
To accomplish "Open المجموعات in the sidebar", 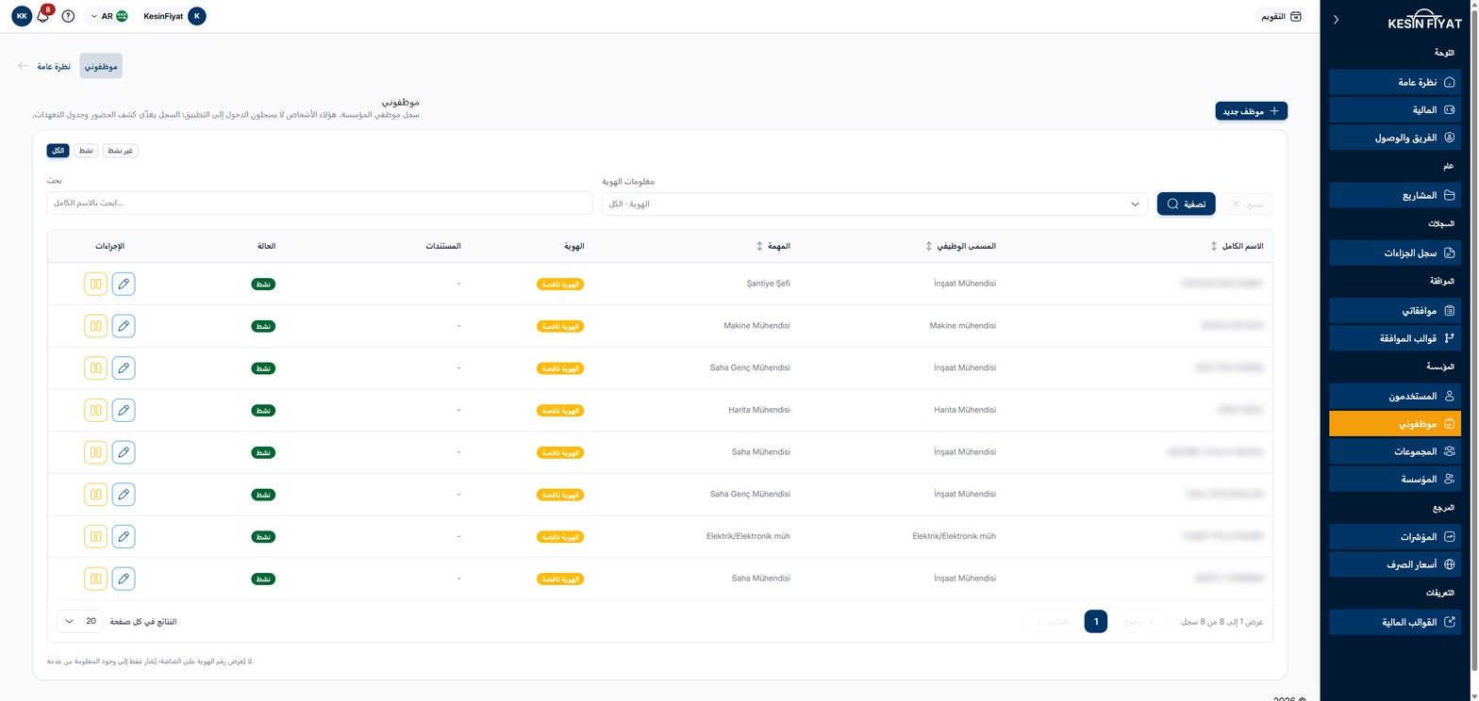I will 1395,451.
